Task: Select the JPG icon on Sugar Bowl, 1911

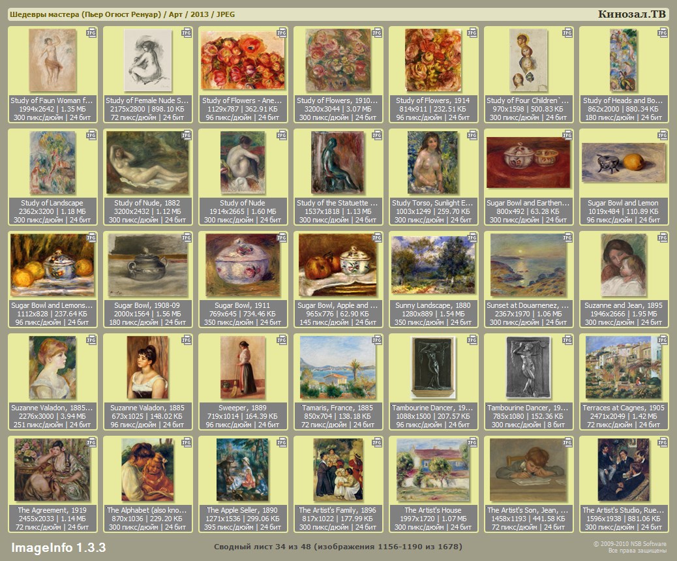Action: (282, 238)
